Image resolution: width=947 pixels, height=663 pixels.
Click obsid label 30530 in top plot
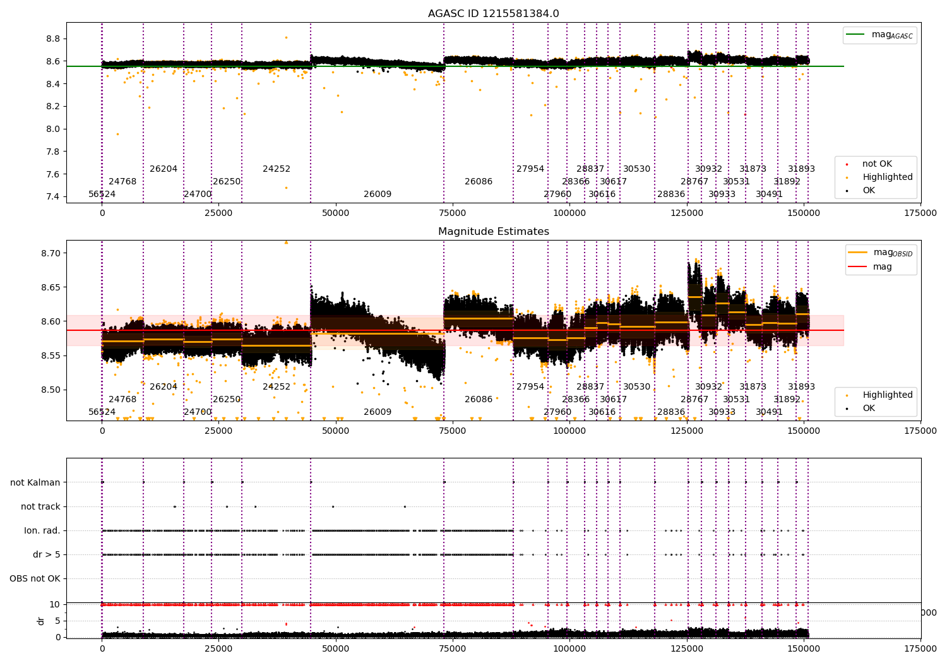click(636, 169)
